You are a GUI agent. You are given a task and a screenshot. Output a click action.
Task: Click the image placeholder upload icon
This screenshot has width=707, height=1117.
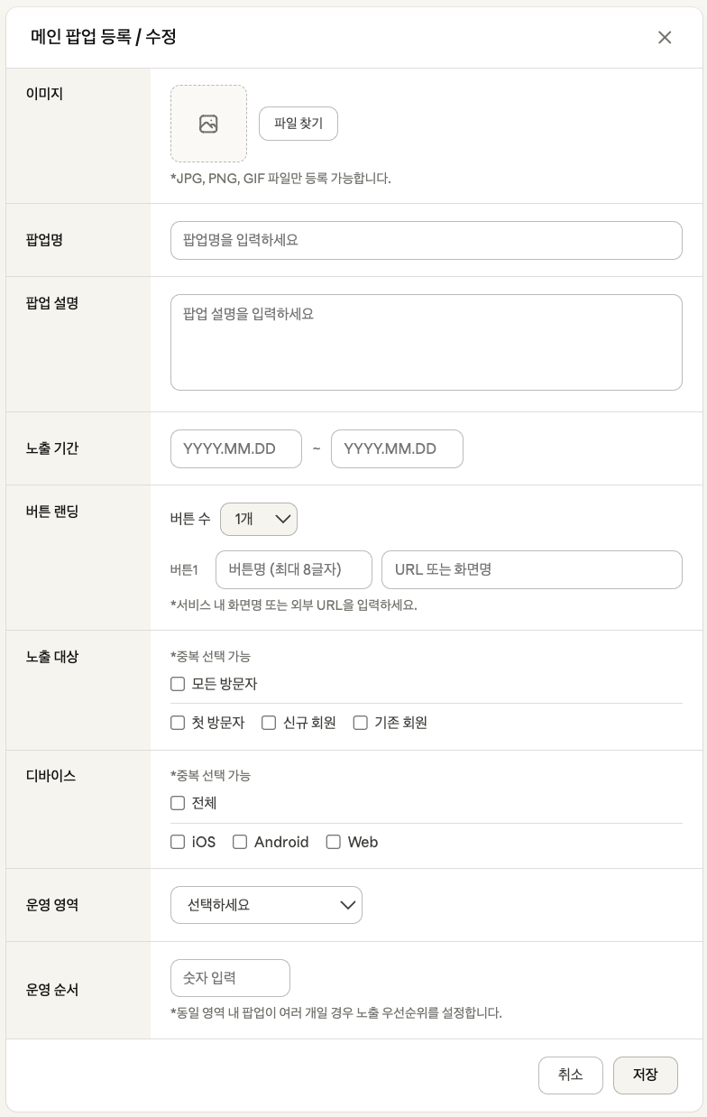(208, 124)
